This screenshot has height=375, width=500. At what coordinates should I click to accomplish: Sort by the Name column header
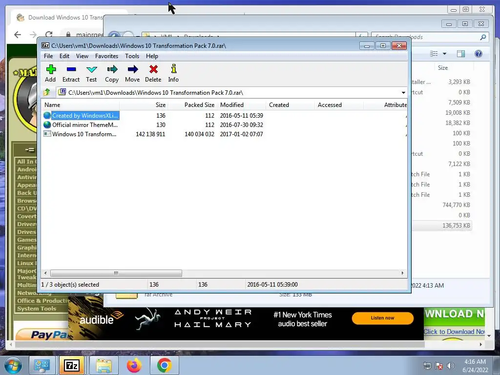click(x=81, y=105)
